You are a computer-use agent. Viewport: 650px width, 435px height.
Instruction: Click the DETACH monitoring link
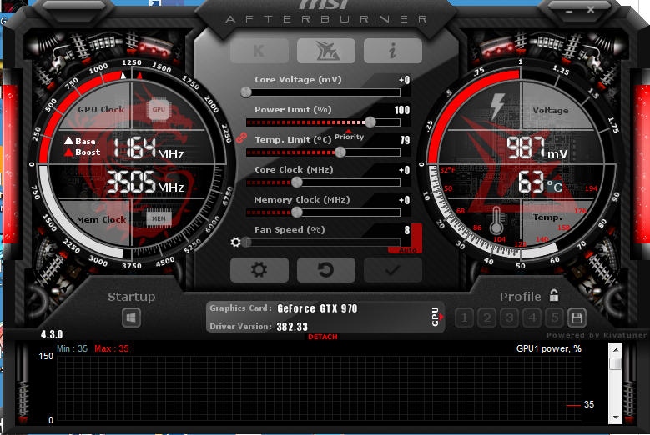point(323,337)
